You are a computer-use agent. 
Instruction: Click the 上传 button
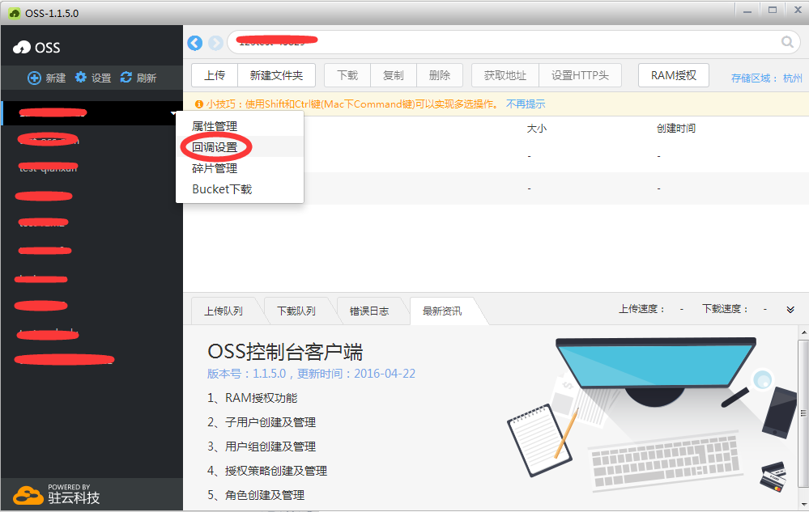215,76
